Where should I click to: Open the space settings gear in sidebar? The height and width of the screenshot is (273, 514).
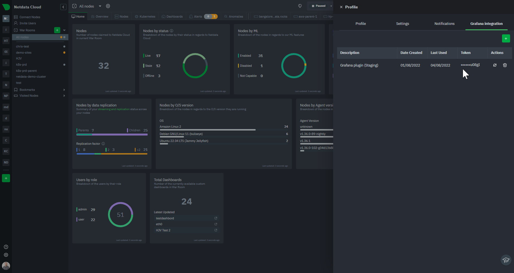(x=6, y=255)
